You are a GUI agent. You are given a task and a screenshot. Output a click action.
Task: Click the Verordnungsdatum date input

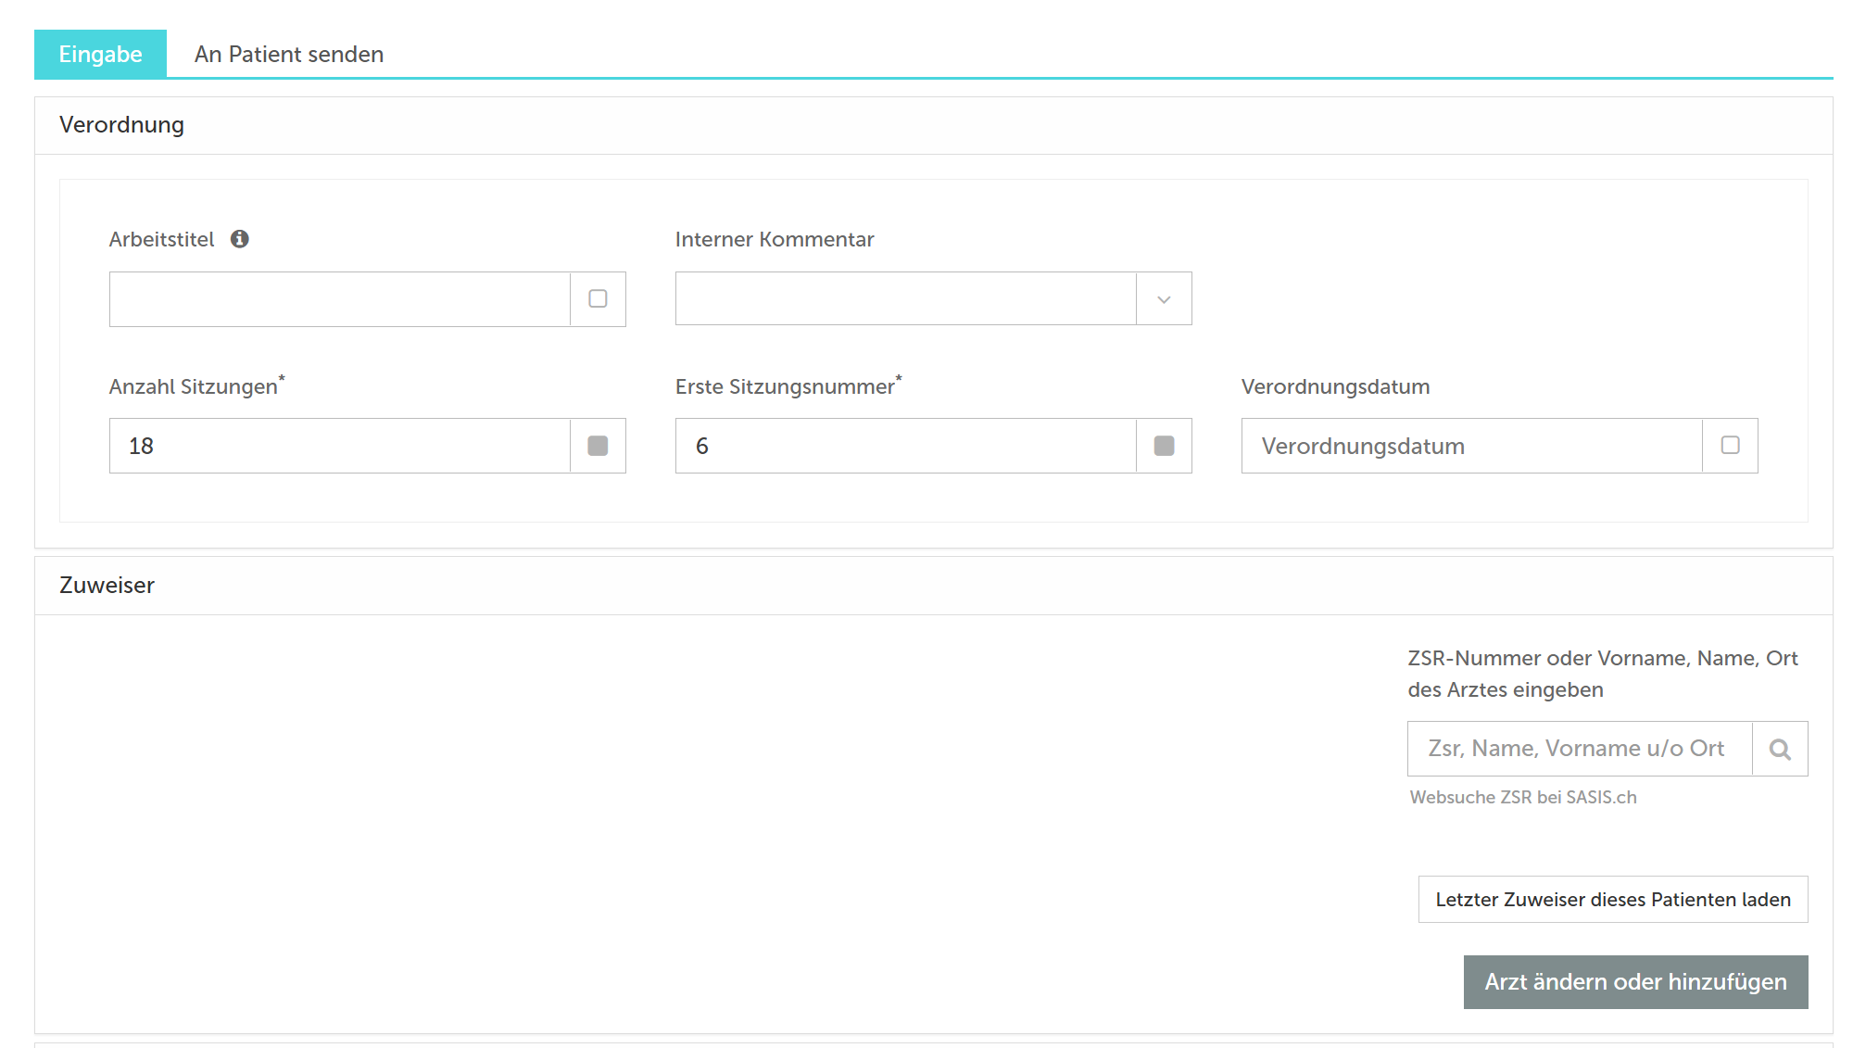(x=1471, y=446)
